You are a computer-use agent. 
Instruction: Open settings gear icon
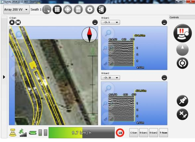tap(90, 10)
